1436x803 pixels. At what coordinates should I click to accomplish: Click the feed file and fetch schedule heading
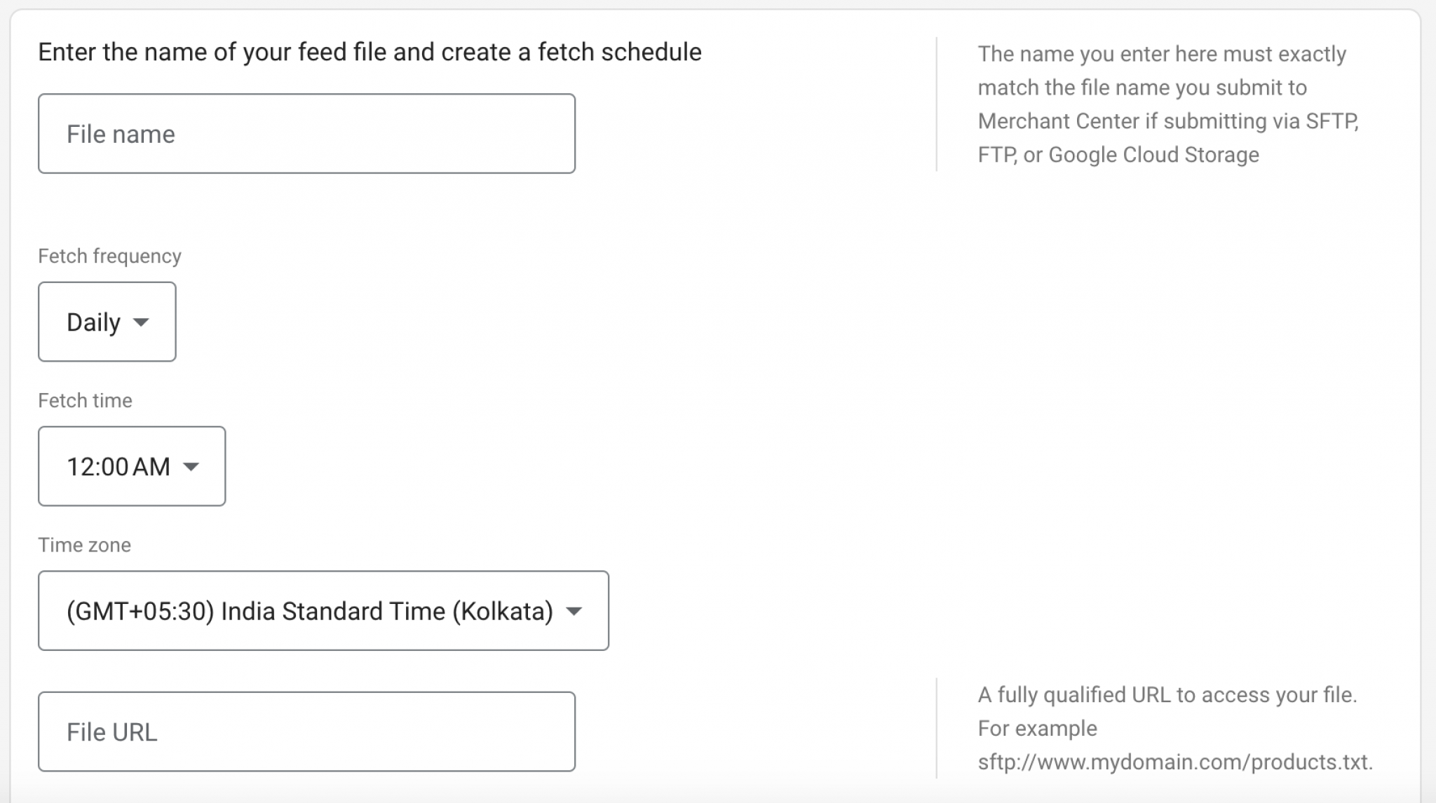(370, 52)
